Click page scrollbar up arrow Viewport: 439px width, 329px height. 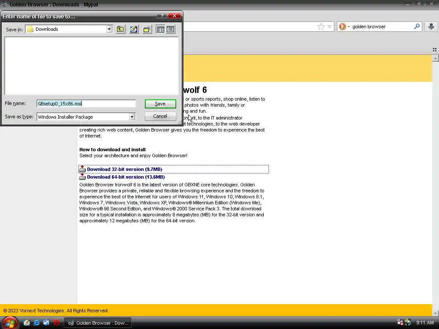(x=436, y=58)
